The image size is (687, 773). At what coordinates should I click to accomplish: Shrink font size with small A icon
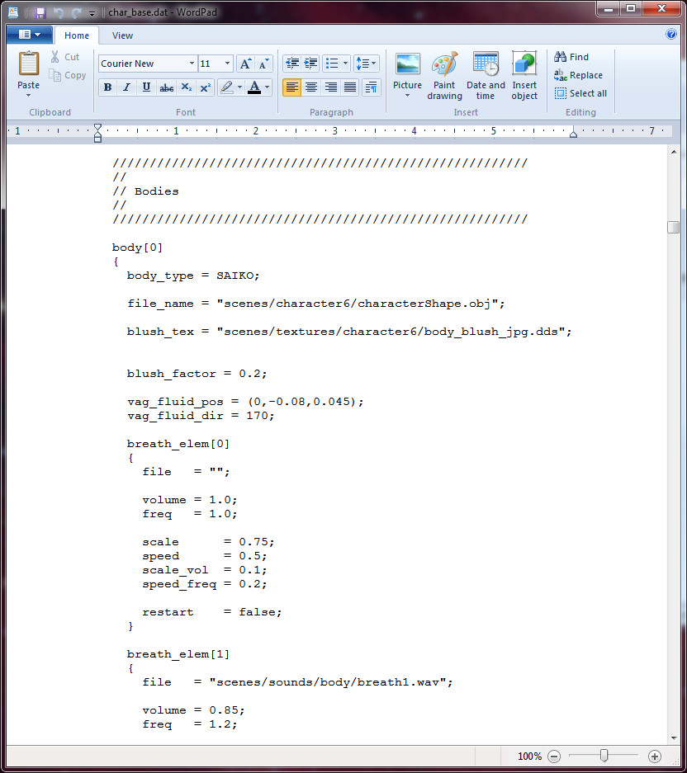click(263, 64)
